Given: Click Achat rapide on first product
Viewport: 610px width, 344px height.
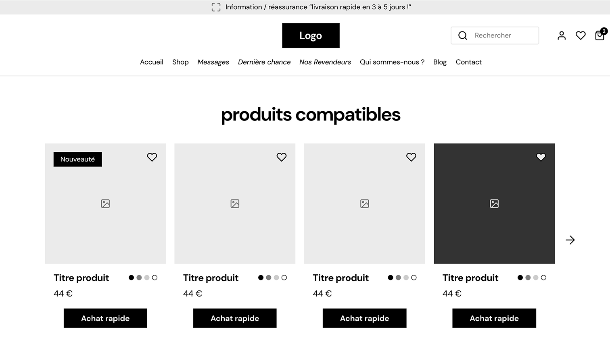Looking at the screenshot, I should (x=105, y=318).
